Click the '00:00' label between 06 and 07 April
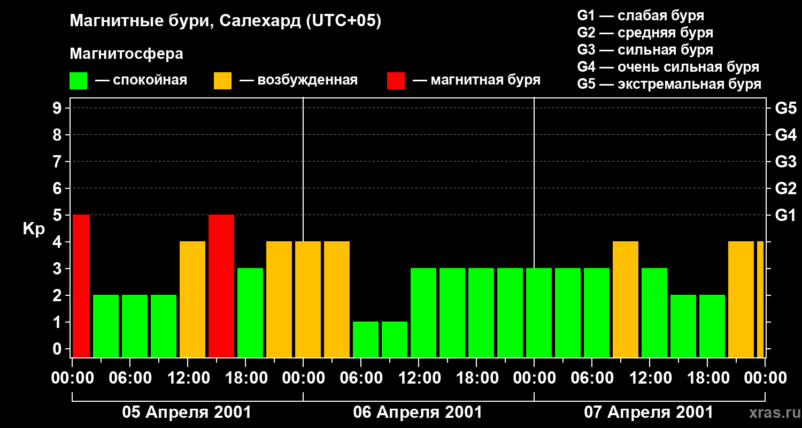 [534, 378]
